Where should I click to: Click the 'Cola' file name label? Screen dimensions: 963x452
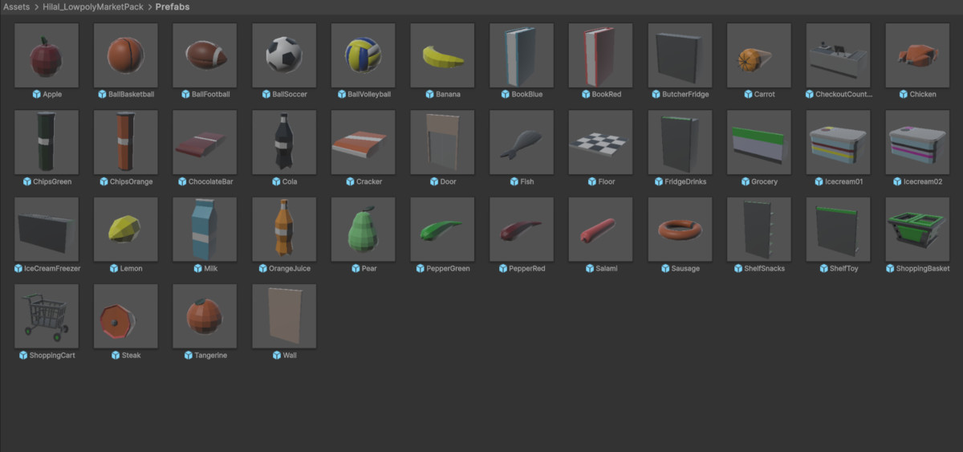tap(290, 181)
